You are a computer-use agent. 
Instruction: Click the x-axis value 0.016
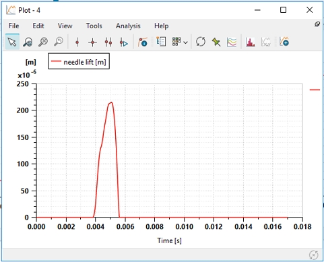click(x=273, y=227)
